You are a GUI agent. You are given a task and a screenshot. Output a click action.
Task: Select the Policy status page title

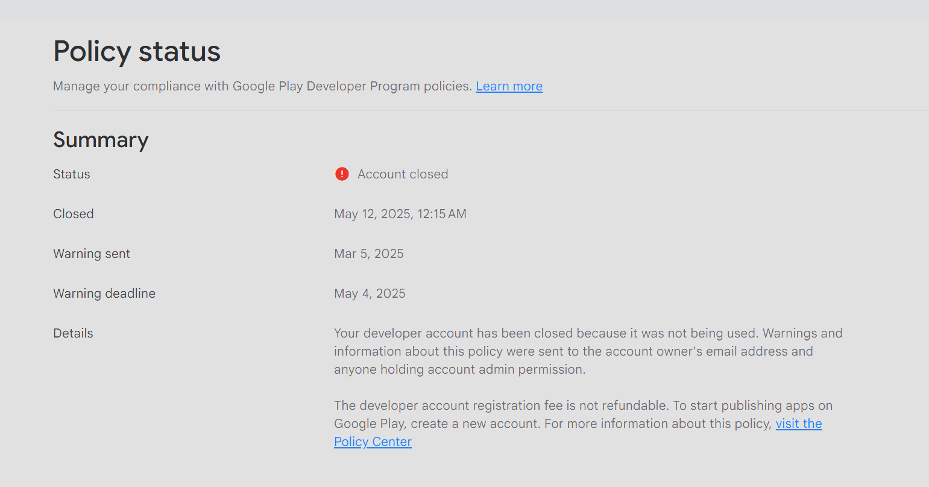(136, 51)
